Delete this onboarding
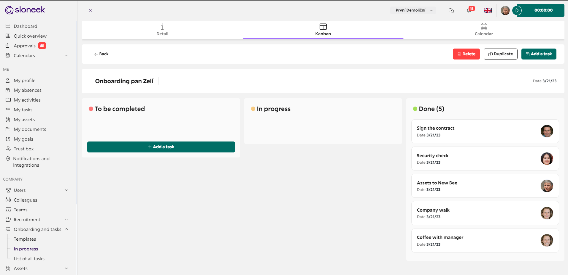 (466, 54)
